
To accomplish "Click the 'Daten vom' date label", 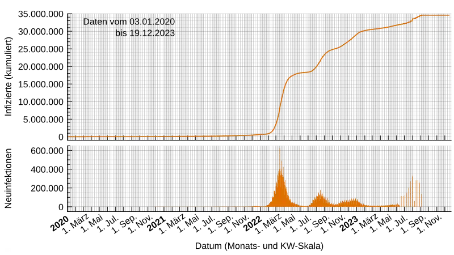I will 129,22.
